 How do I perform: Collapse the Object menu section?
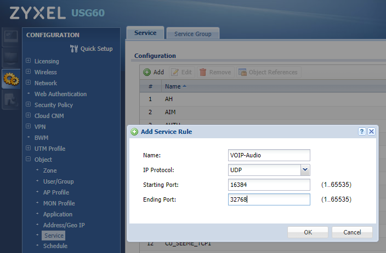click(x=29, y=160)
